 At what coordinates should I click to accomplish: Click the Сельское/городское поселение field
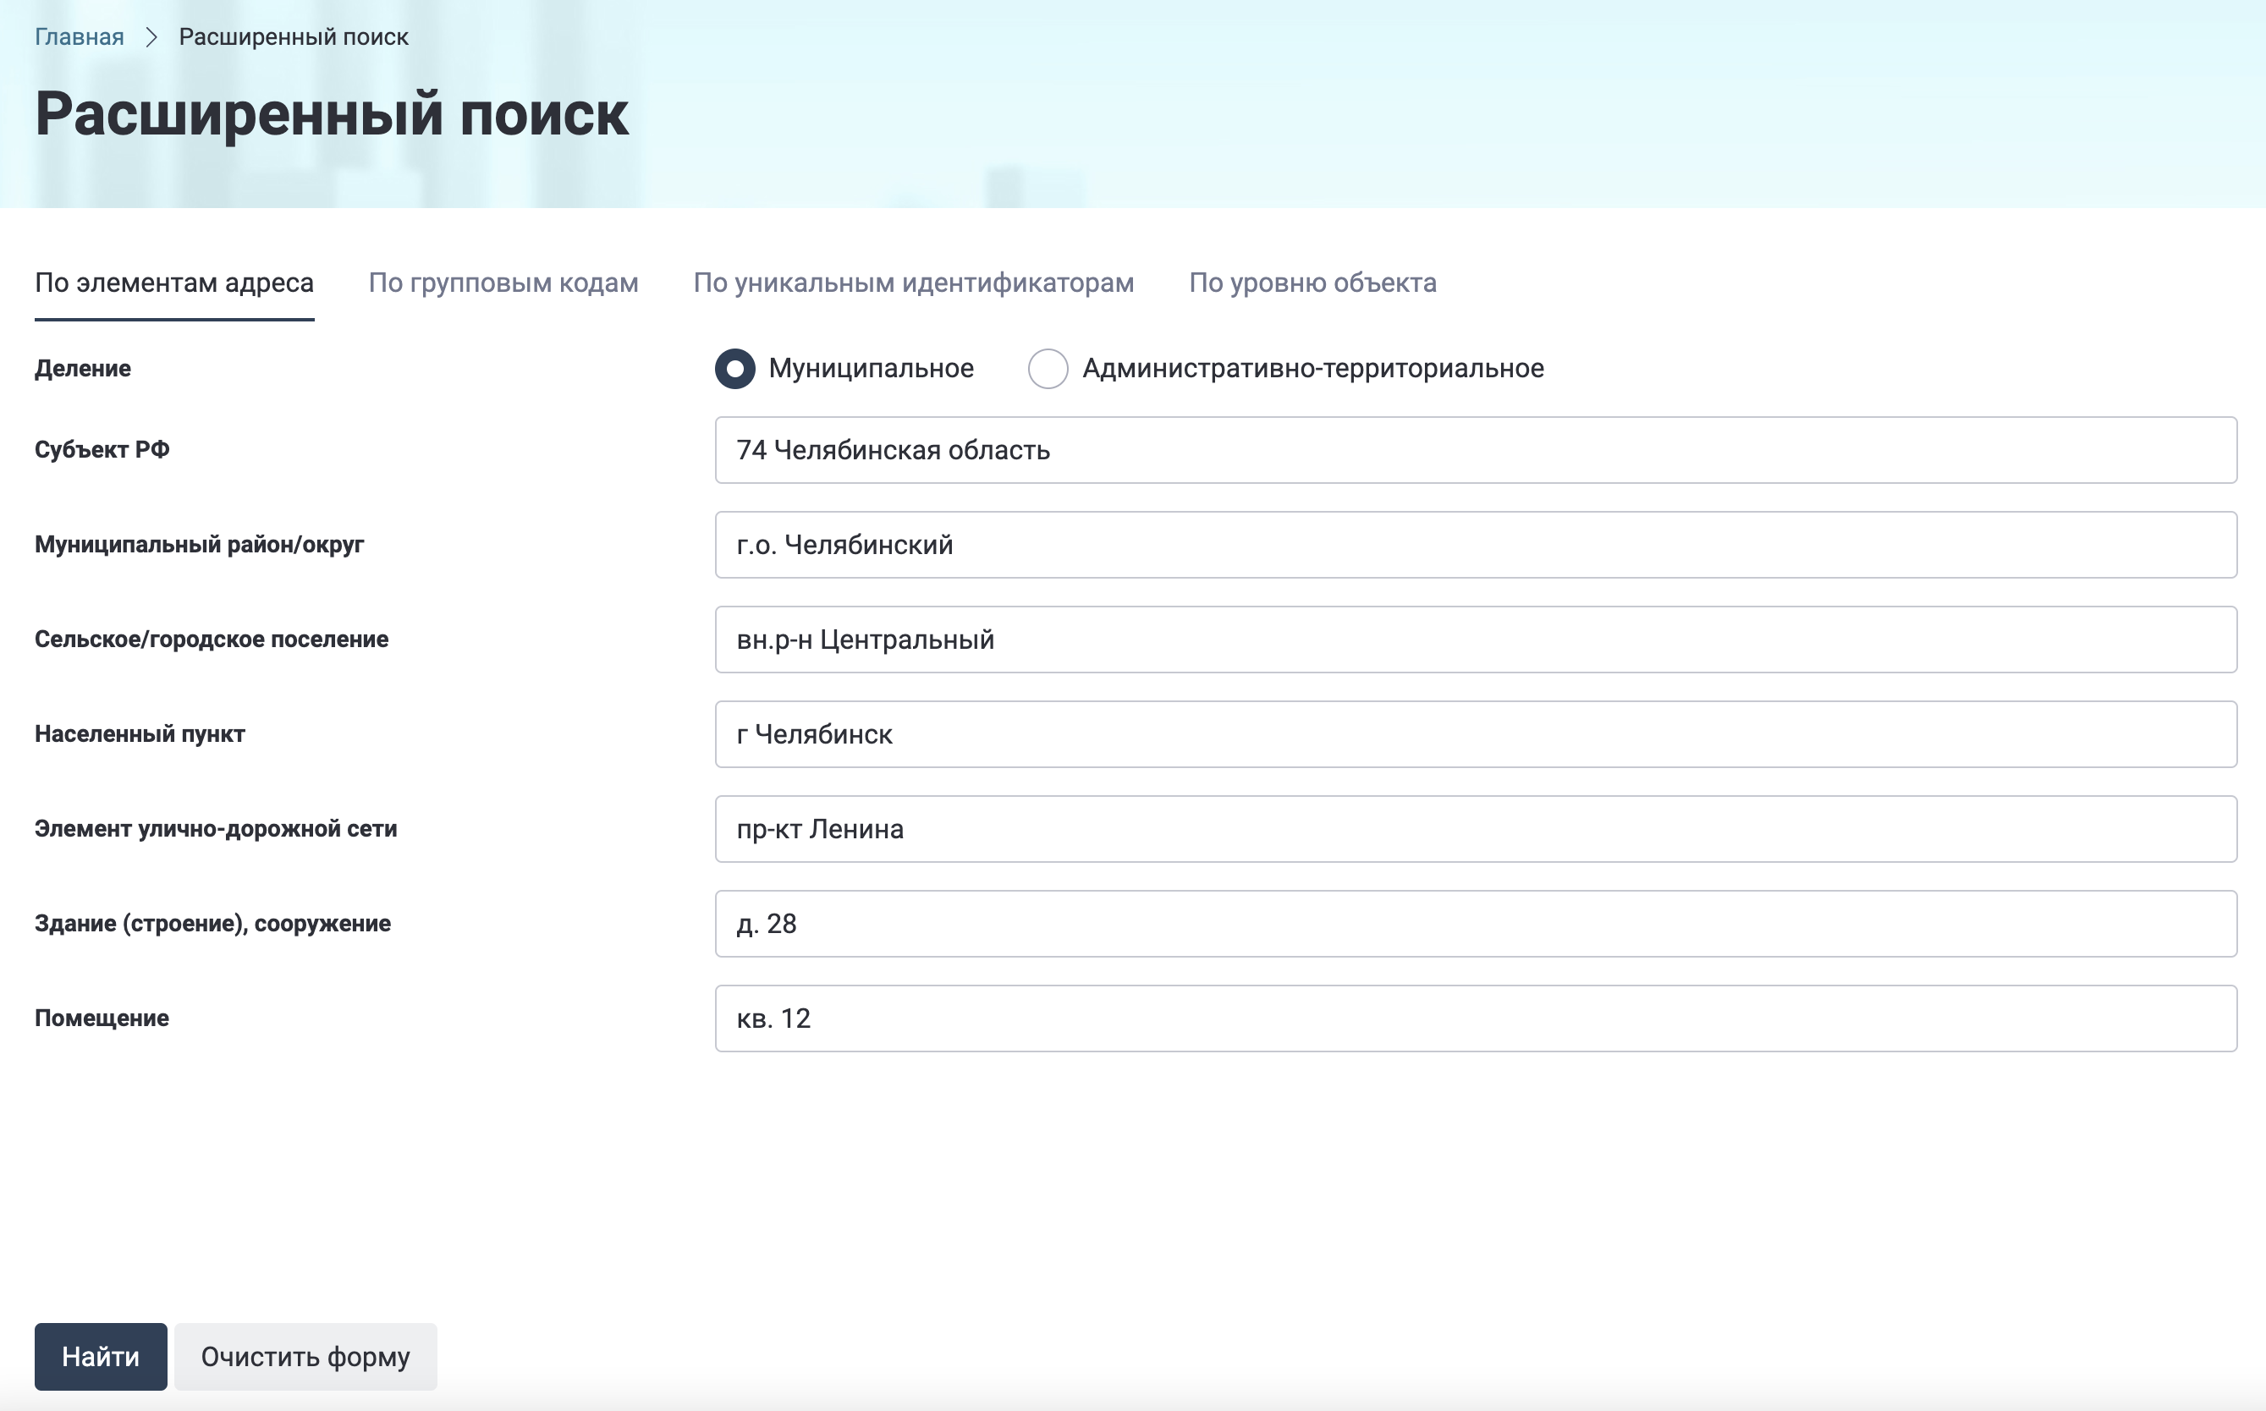pos(1476,640)
